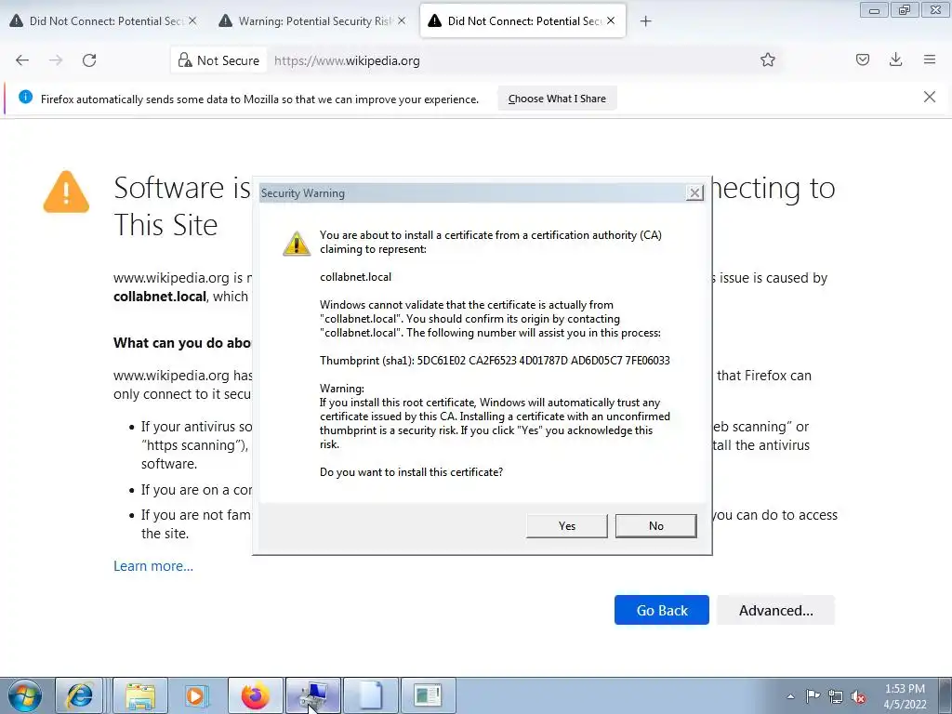
Task: Open Windows Media Player from taskbar
Action: tap(197, 695)
